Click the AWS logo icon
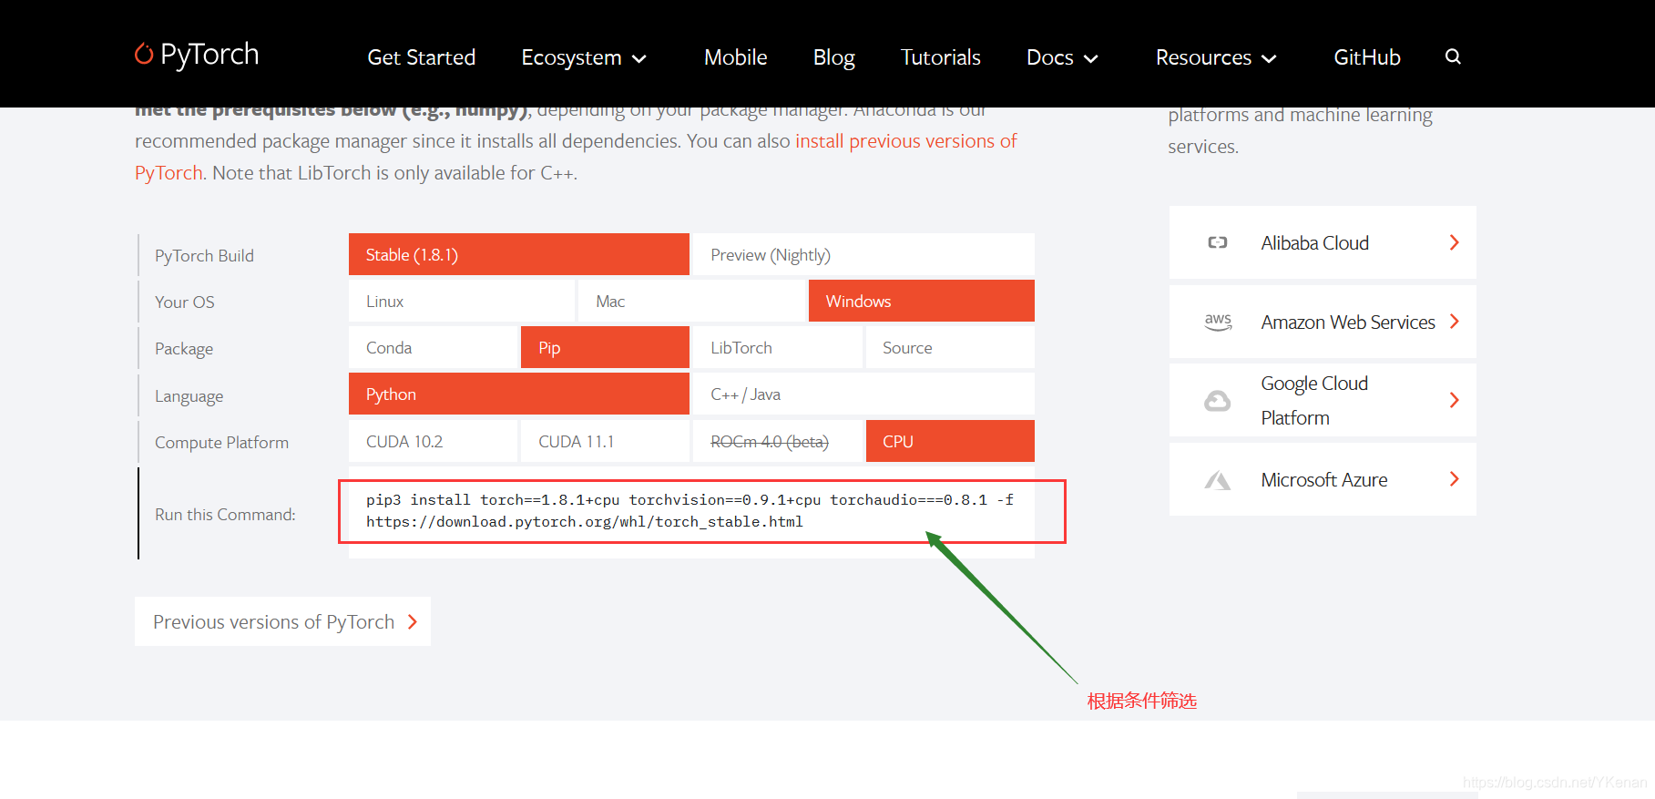Viewport: 1655px width, 799px height. pos(1218,322)
